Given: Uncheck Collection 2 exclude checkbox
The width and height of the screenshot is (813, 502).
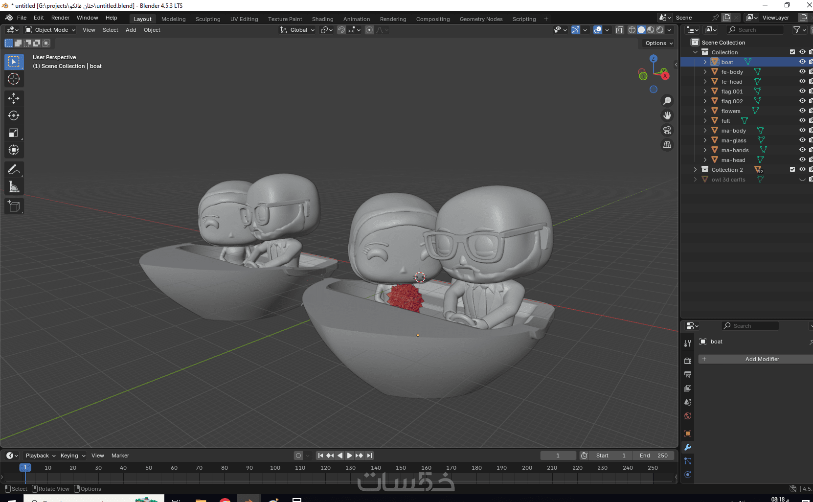Looking at the screenshot, I should click(x=792, y=170).
